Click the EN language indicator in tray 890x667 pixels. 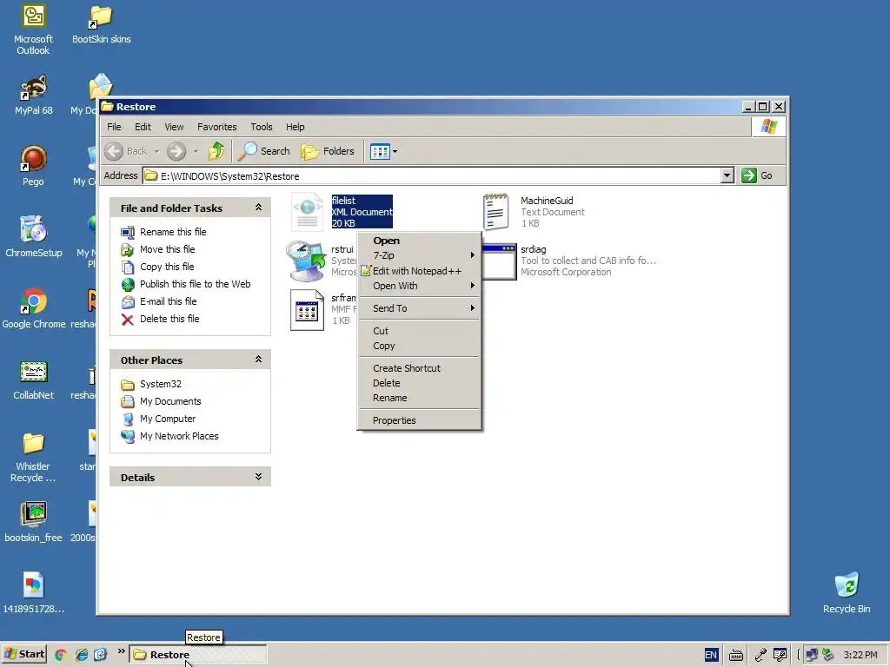[x=711, y=655]
